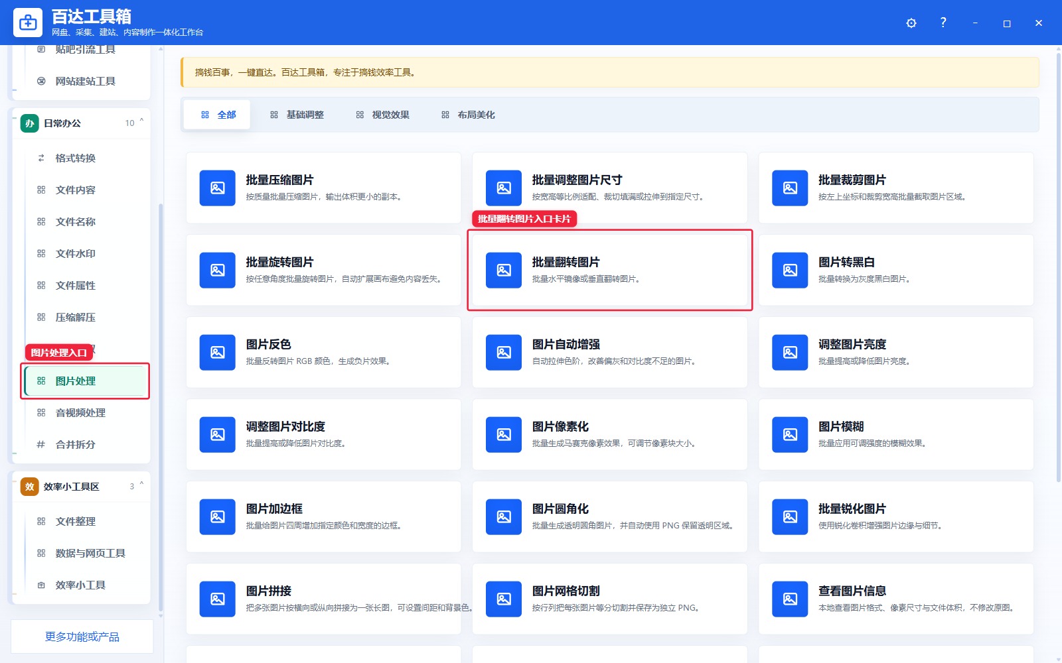Image resolution: width=1062 pixels, height=663 pixels.
Task: Open 文件内容 in the sidebar
Action: click(x=86, y=190)
